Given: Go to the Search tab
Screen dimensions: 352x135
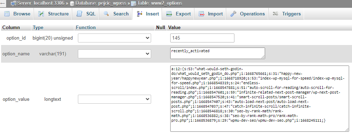Looking at the screenshot, I should coord(116,14).
